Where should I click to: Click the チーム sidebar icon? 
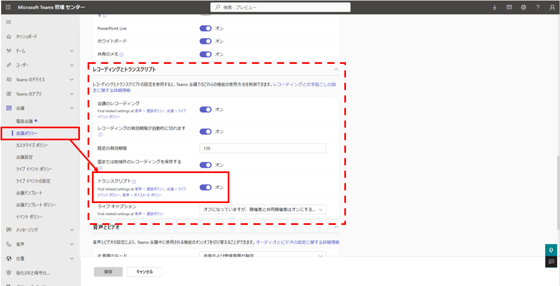point(9,51)
